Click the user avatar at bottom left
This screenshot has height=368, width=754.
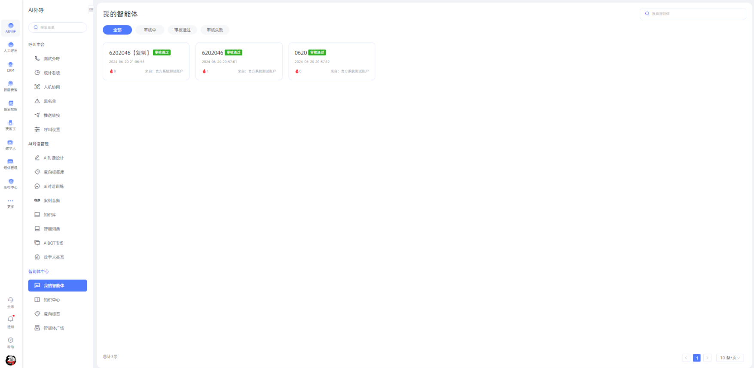coord(10,360)
